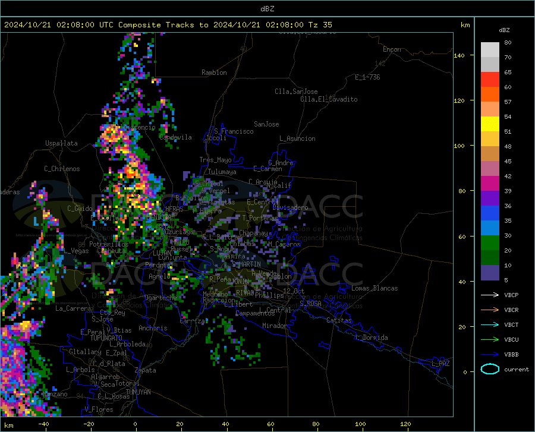This screenshot has width=535, height=432.
Task: Pick the green 30-20 dBZ swatch
Action: (x=490, y=243)
